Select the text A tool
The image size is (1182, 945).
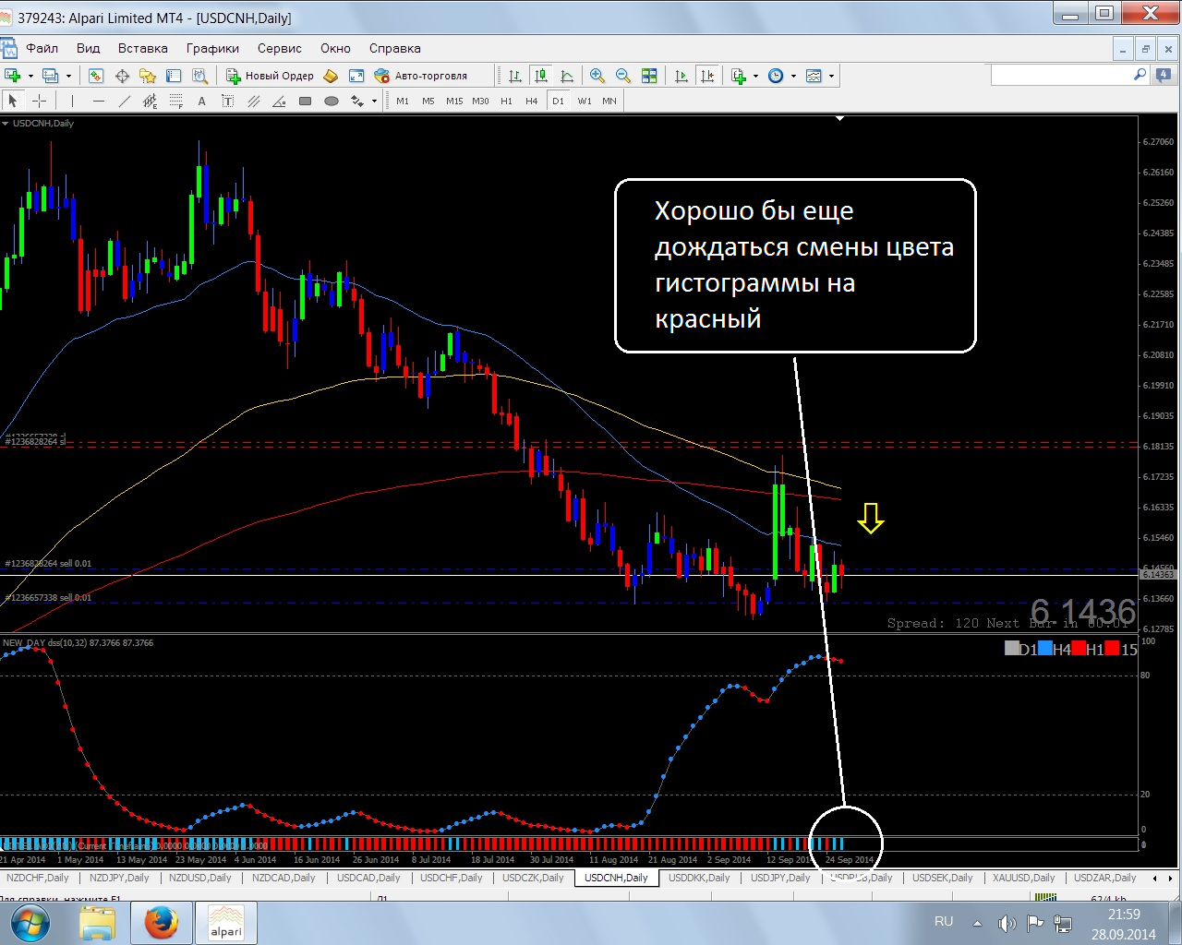click(x=202, y=101)
